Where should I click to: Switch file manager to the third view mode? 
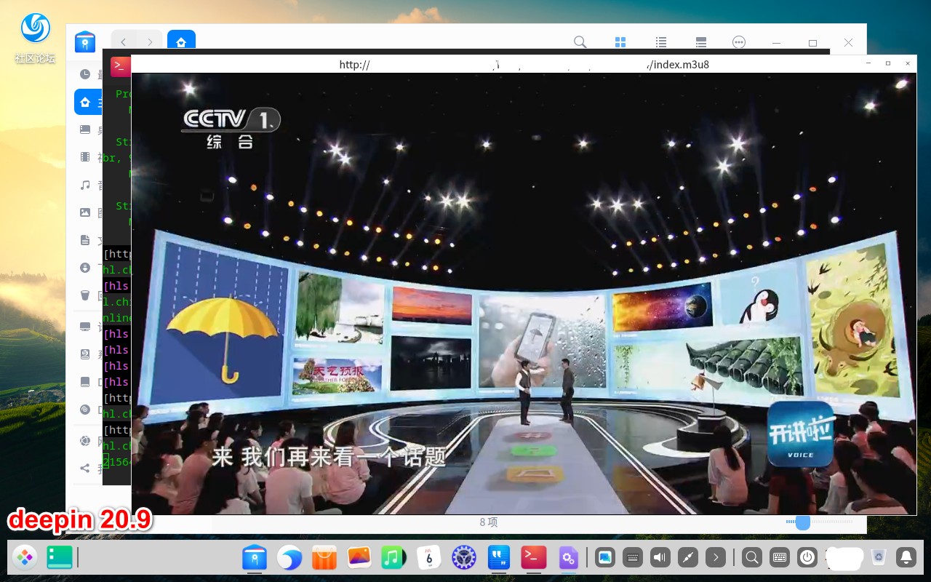[701, 42]
